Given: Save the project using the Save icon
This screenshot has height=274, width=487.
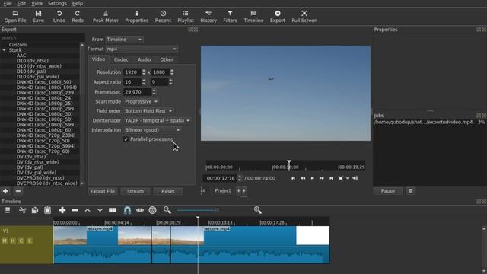Looking at the screenshot, I should pyautogui.click(x=38, y=17).
